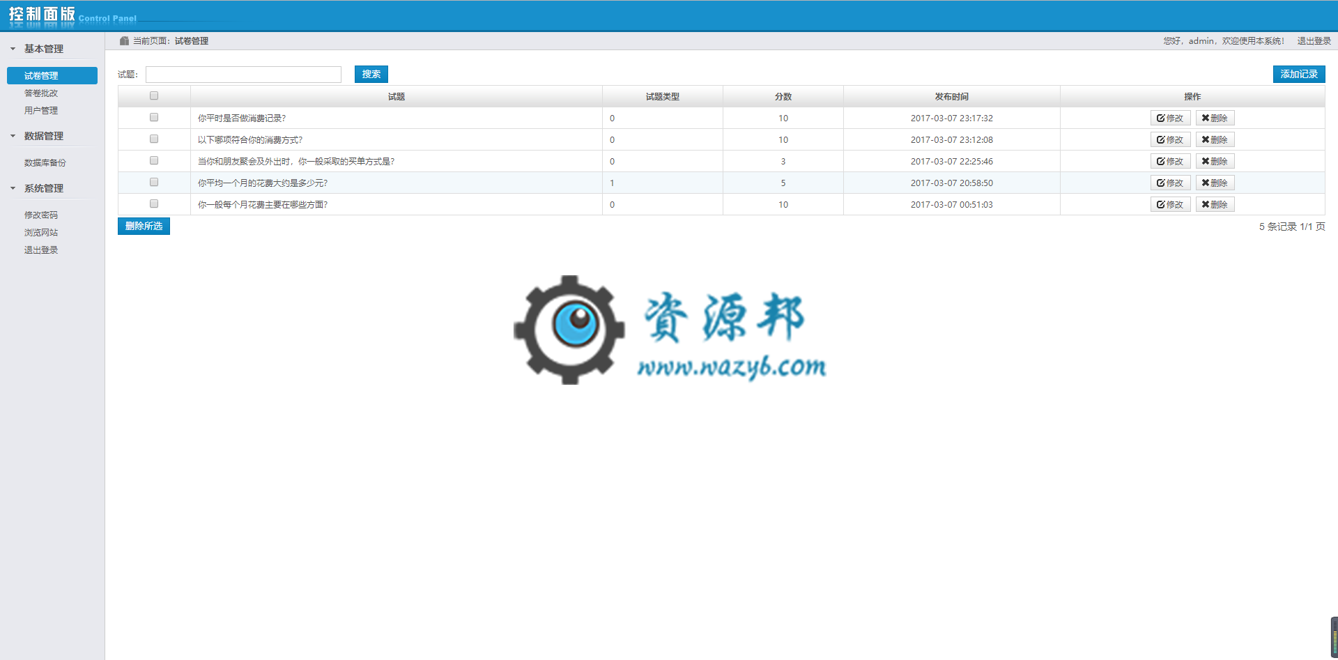1338x660 pixels.
Task: Click 删除 for 你平时是否做消费记录? row
Action: click(1215, 118)
